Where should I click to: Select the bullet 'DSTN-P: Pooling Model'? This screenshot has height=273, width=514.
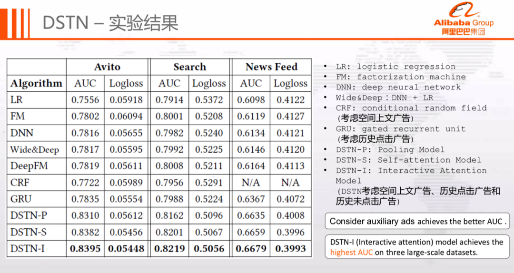click(390, 150)
